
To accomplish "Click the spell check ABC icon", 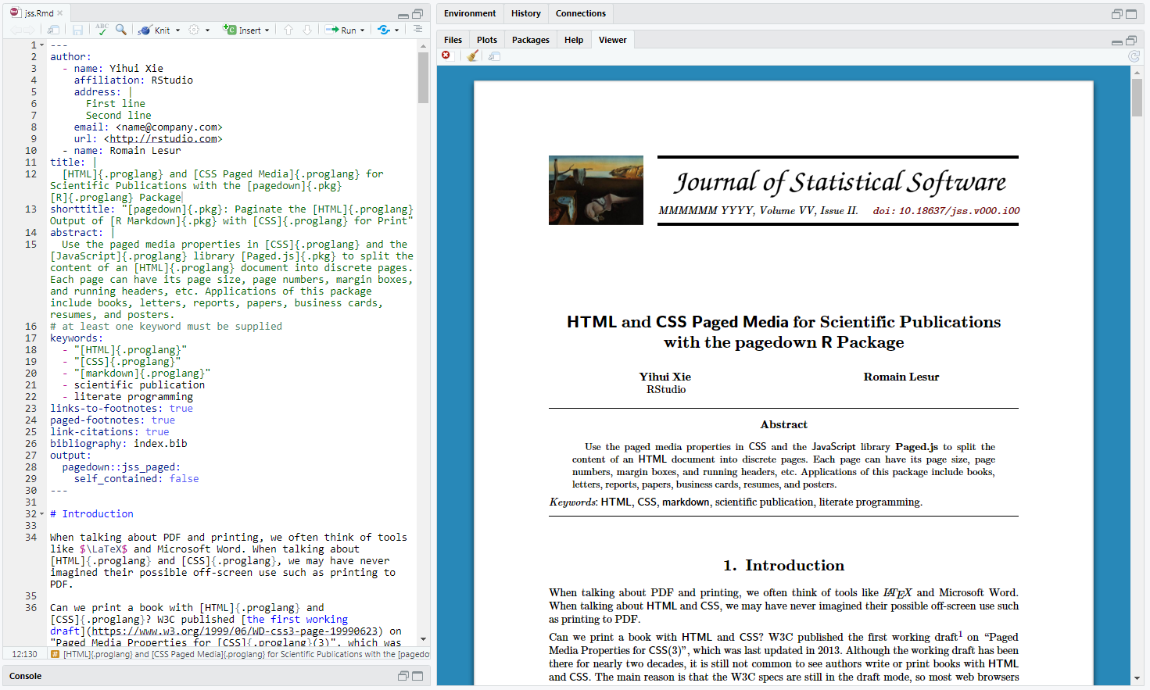I will coord(102,30).
